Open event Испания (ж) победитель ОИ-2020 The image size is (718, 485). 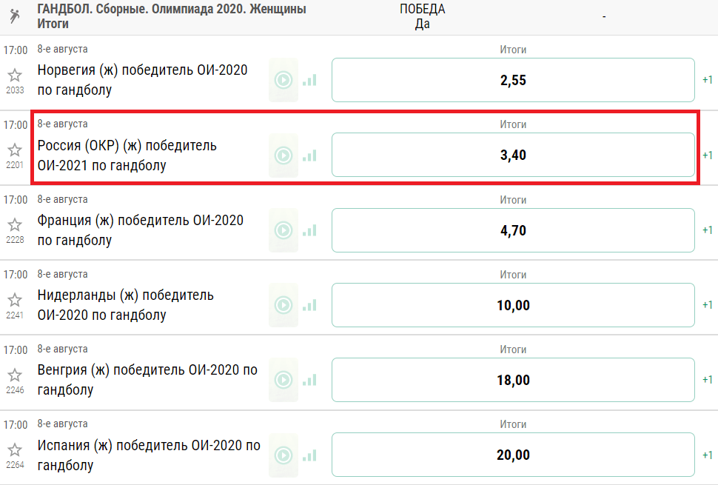149,455
